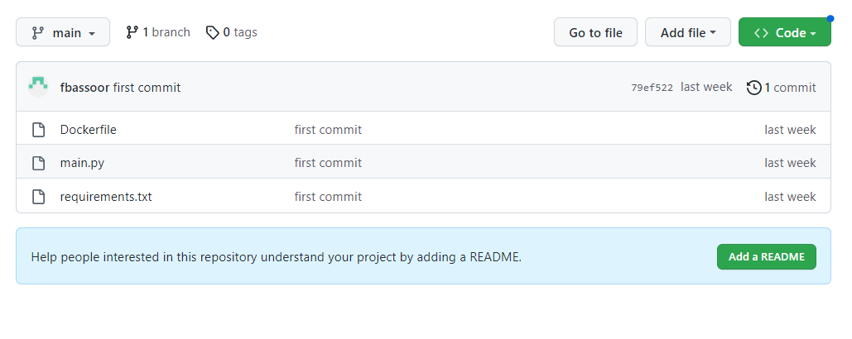Click the main.py file icon

[38, 163]
